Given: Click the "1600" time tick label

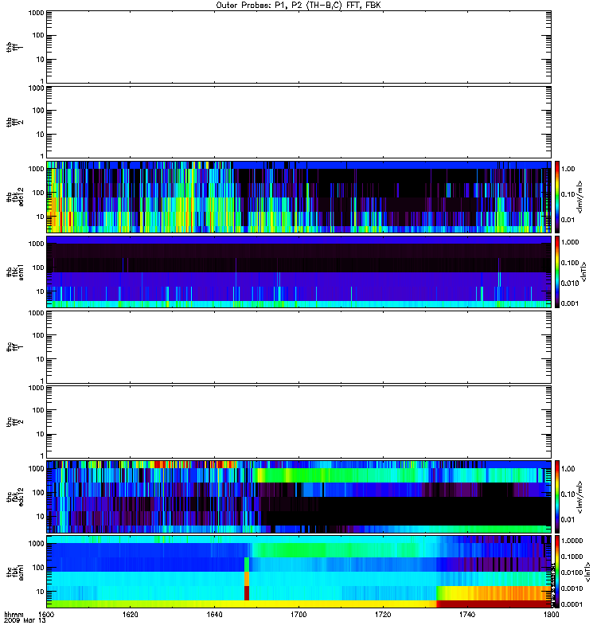Looking at the screenshot, I should 47,615.
